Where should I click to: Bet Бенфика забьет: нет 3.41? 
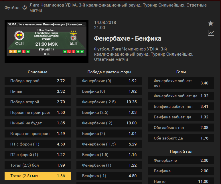click(181, 106)
